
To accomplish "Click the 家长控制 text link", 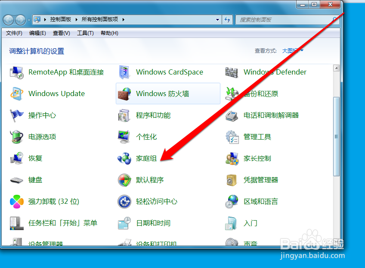I will click(x=257, y=159).
